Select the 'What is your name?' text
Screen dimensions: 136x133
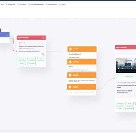pyautogui.click(x=74, y=57)
